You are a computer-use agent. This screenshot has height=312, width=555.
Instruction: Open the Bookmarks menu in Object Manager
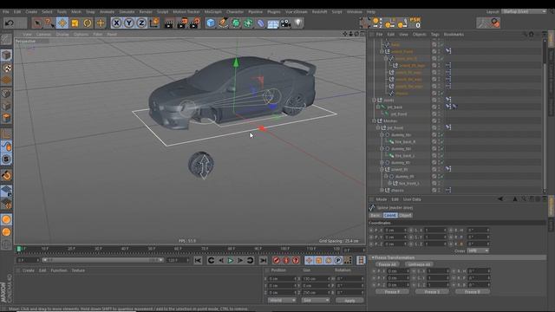point(454,35)
